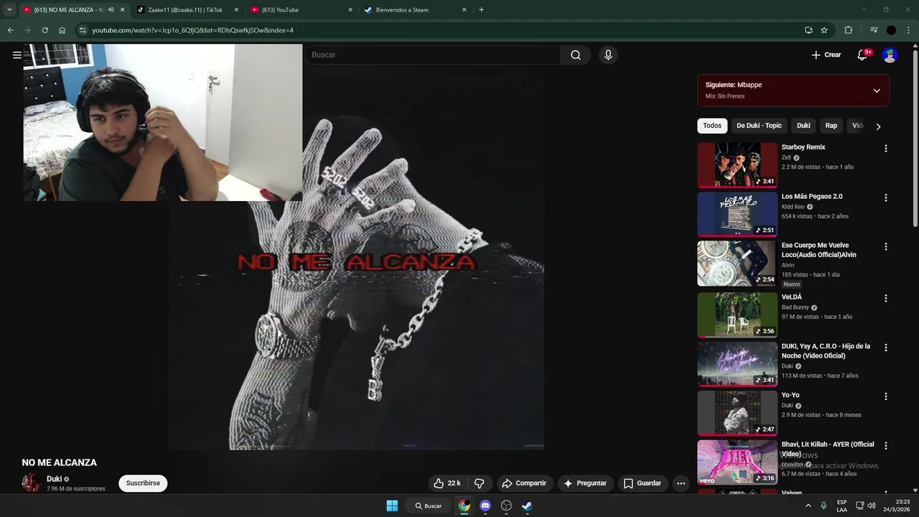Viewport: 919px width, 517px height.
Task: Open a new browser tab
Action: [481, 10]
